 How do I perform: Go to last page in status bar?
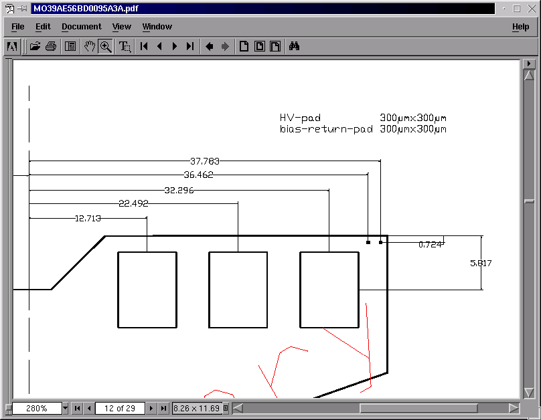click(x=163, y=408)
